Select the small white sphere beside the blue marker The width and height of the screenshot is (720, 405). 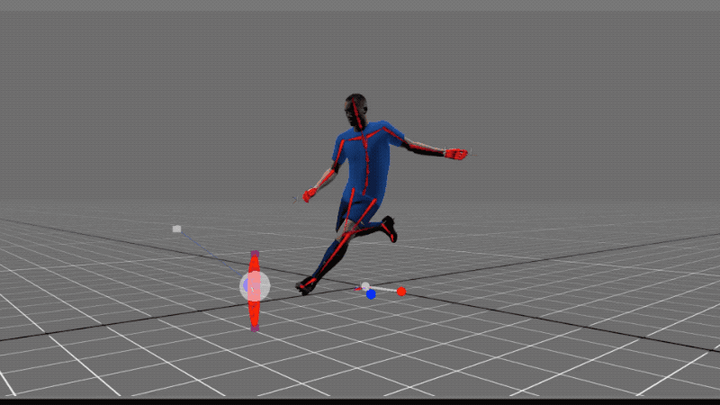(365, 286)
